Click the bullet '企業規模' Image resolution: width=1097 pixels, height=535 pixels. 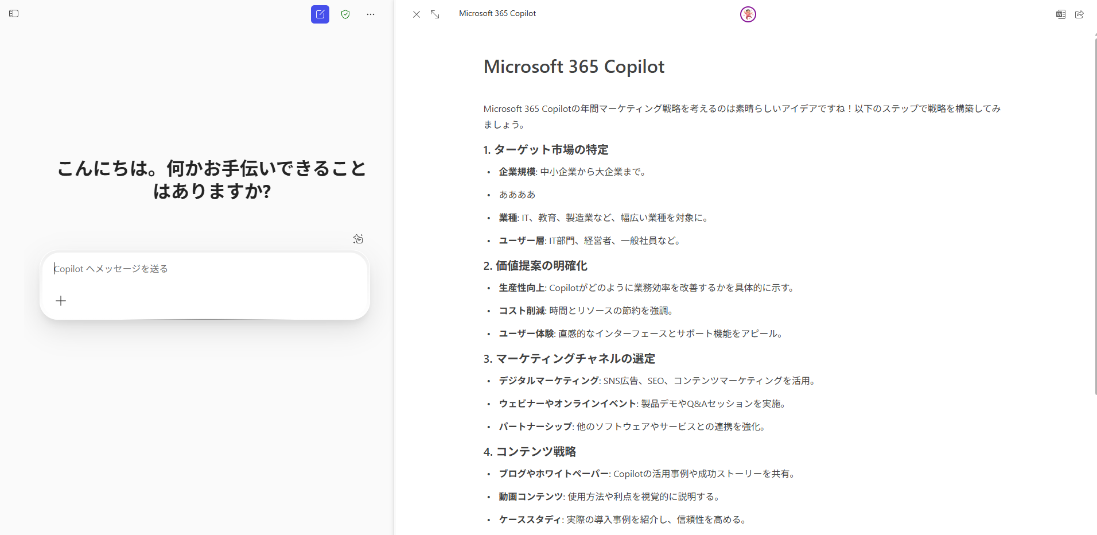[572, 172]
